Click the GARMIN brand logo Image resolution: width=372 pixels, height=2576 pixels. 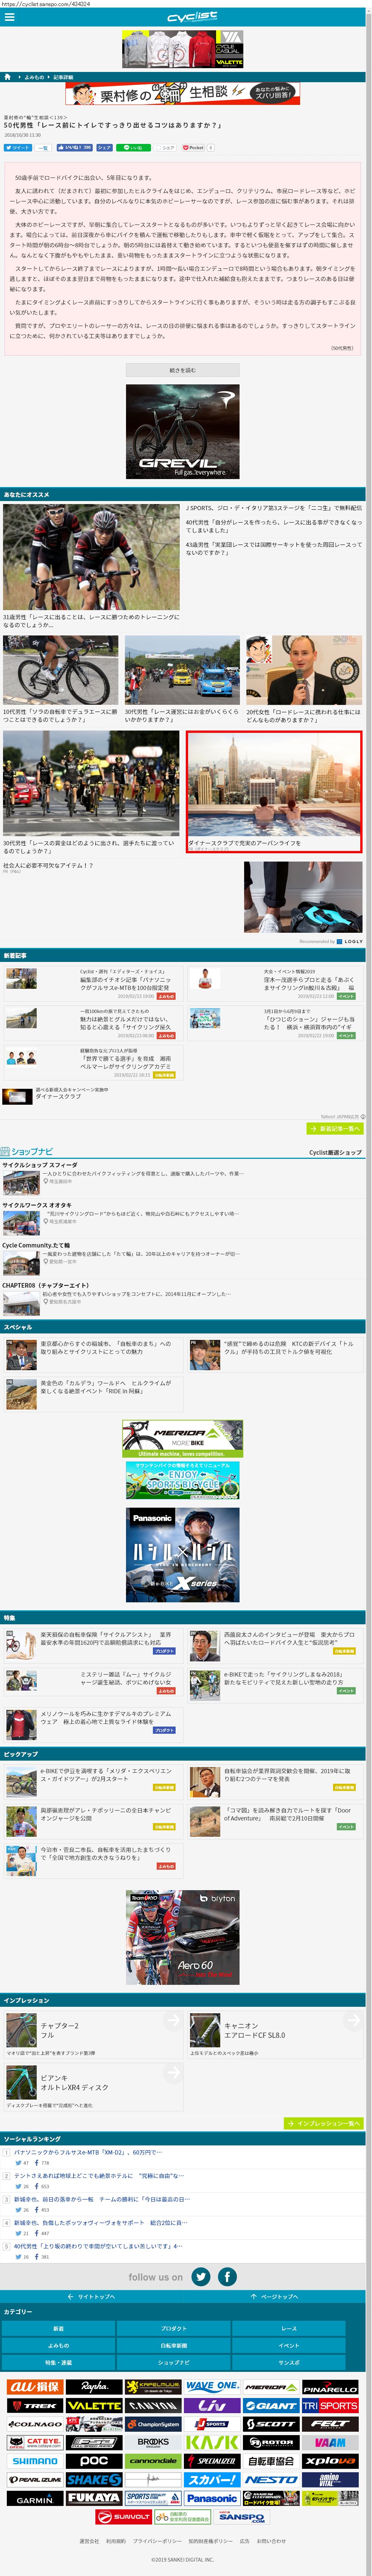click(35, 2498)
